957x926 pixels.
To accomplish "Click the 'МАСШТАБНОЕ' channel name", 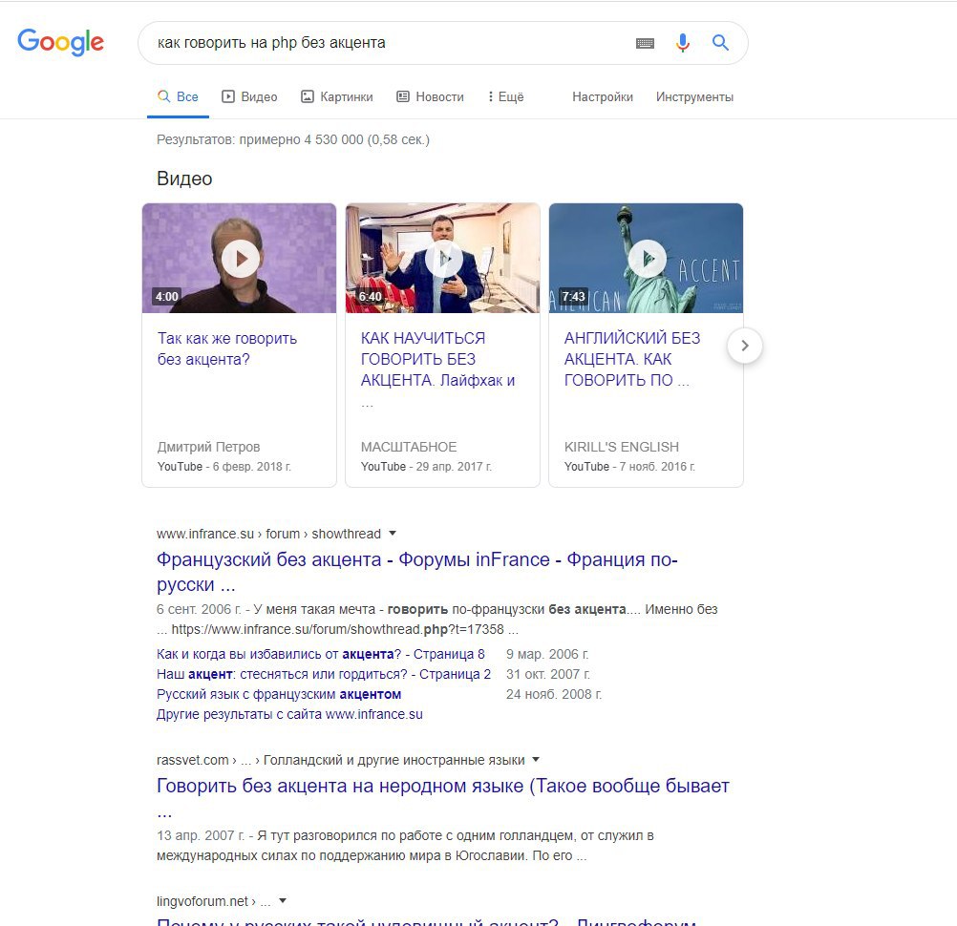I will (x=409, y=447).
